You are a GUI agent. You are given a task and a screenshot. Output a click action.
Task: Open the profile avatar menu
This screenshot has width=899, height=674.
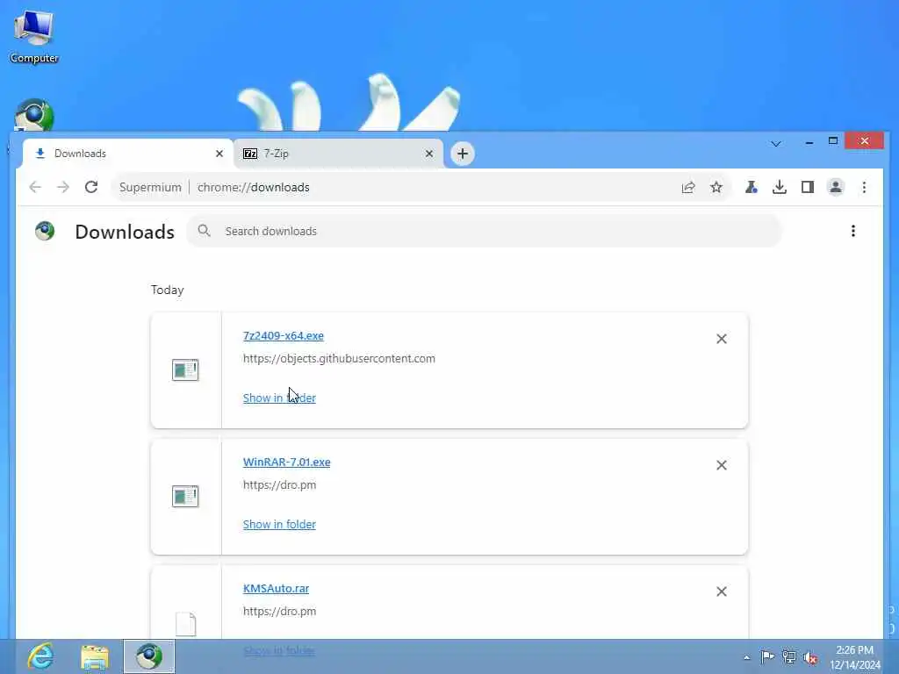coord(836,188)
